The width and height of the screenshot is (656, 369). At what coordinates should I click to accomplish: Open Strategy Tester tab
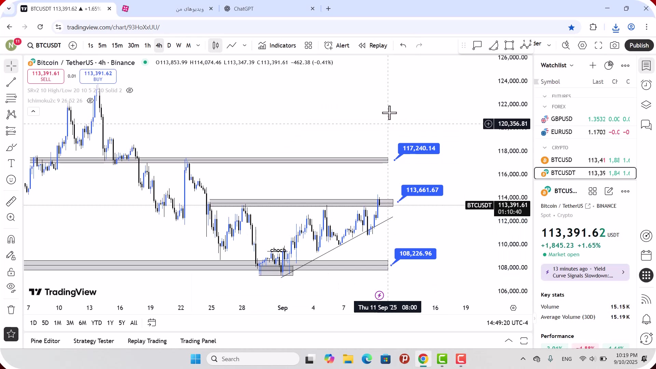point(94,341)
